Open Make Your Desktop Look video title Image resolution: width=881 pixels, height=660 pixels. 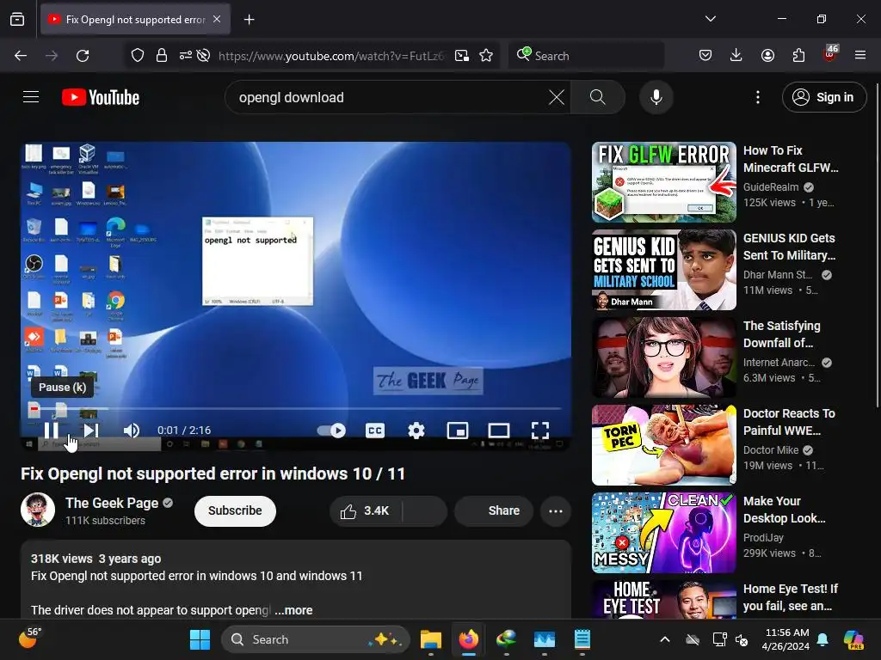coord(785,510)
